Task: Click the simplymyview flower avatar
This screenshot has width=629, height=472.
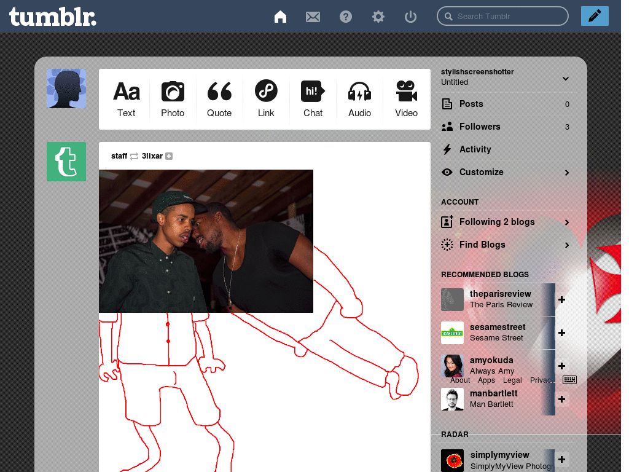Action: click(452, 460)
